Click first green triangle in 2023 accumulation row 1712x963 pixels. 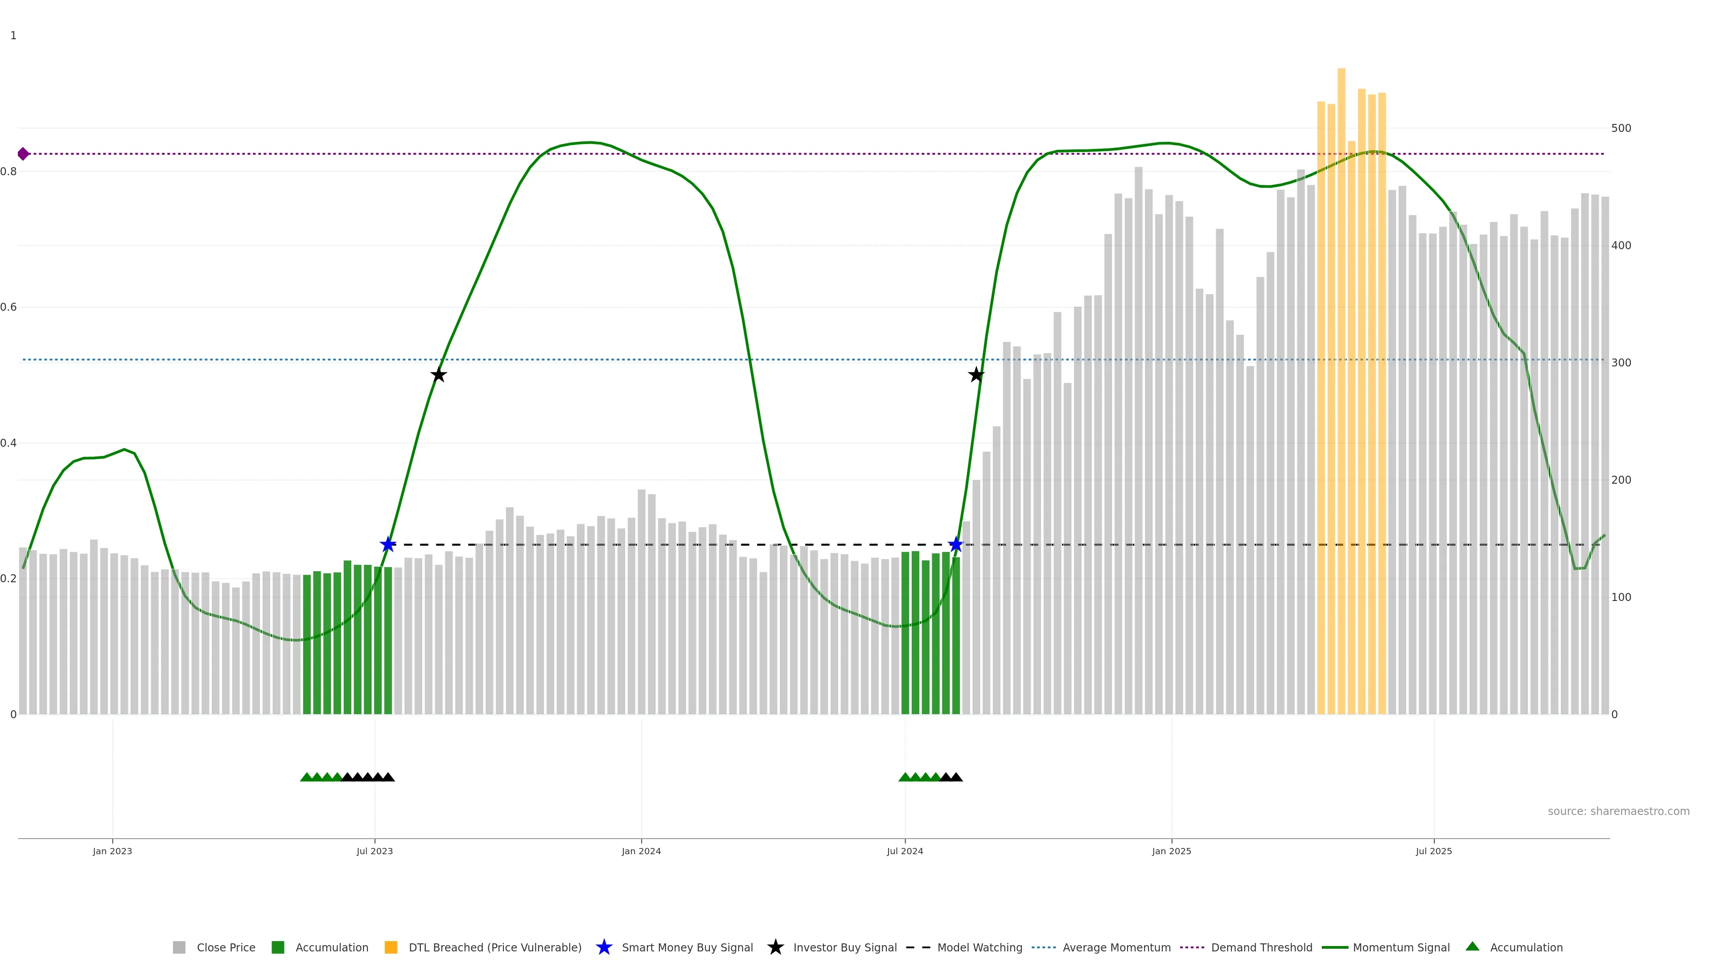(x=306, y=778)
